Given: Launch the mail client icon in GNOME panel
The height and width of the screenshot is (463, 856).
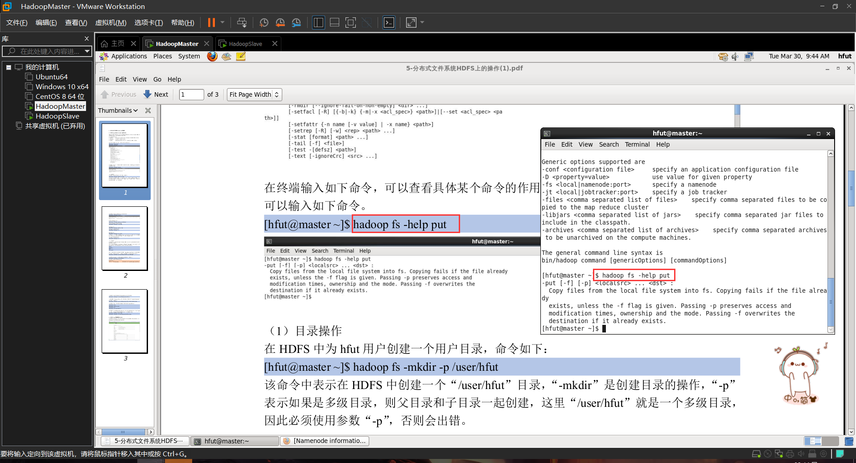Looking at the screenshot, I should click(x=226, y=56).
